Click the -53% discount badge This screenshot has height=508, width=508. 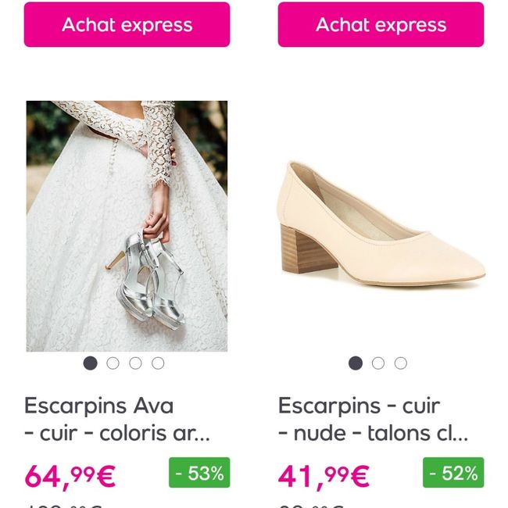point(199,473)
